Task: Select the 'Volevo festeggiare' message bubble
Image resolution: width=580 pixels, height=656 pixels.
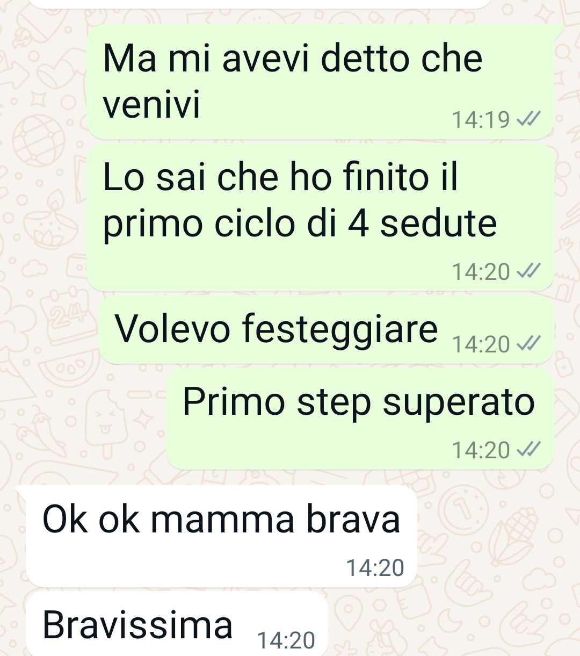Action: (x=327, y=330)
